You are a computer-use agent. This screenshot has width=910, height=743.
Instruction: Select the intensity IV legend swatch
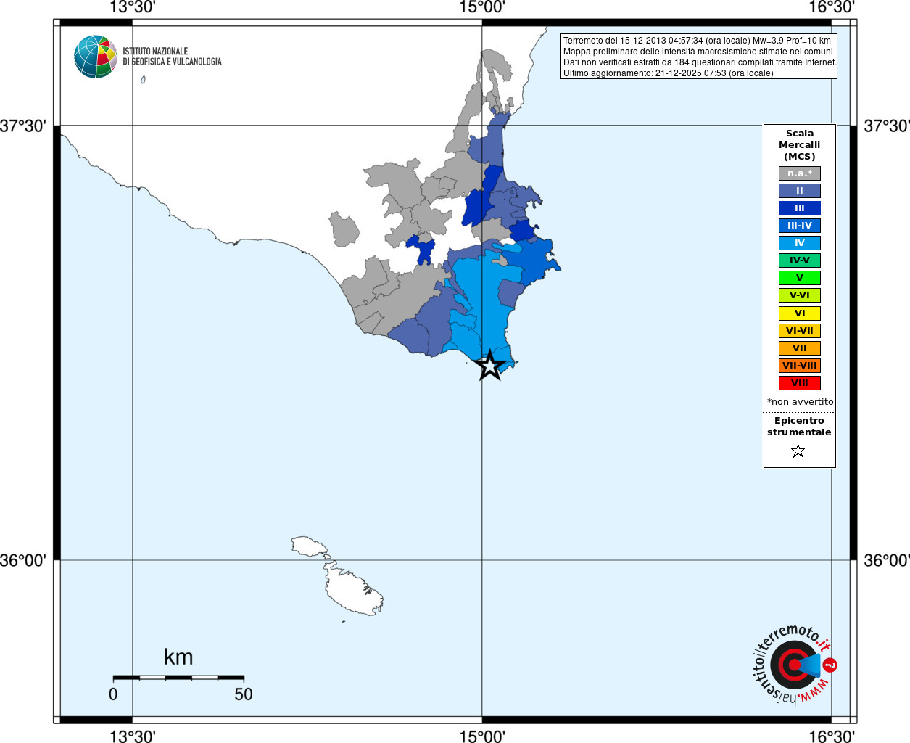(x=800, y=243)
